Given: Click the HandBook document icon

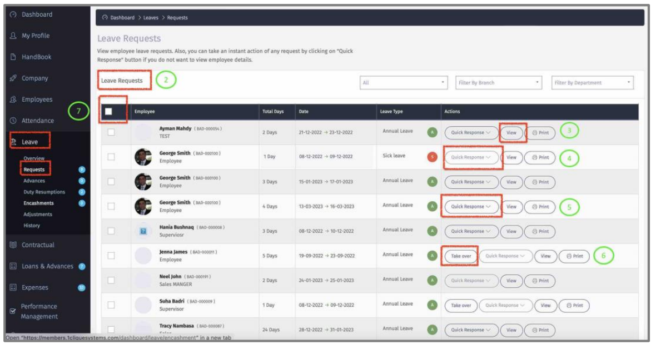Looking at the screenshot, I should point(13,57).
